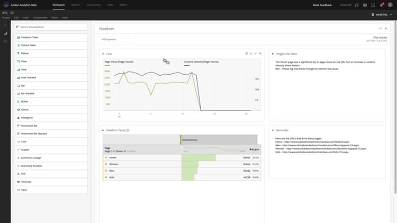The width and height of the screenshot is (397, 223).
Task: Select the Text visualization
Action: pos(51,174)
